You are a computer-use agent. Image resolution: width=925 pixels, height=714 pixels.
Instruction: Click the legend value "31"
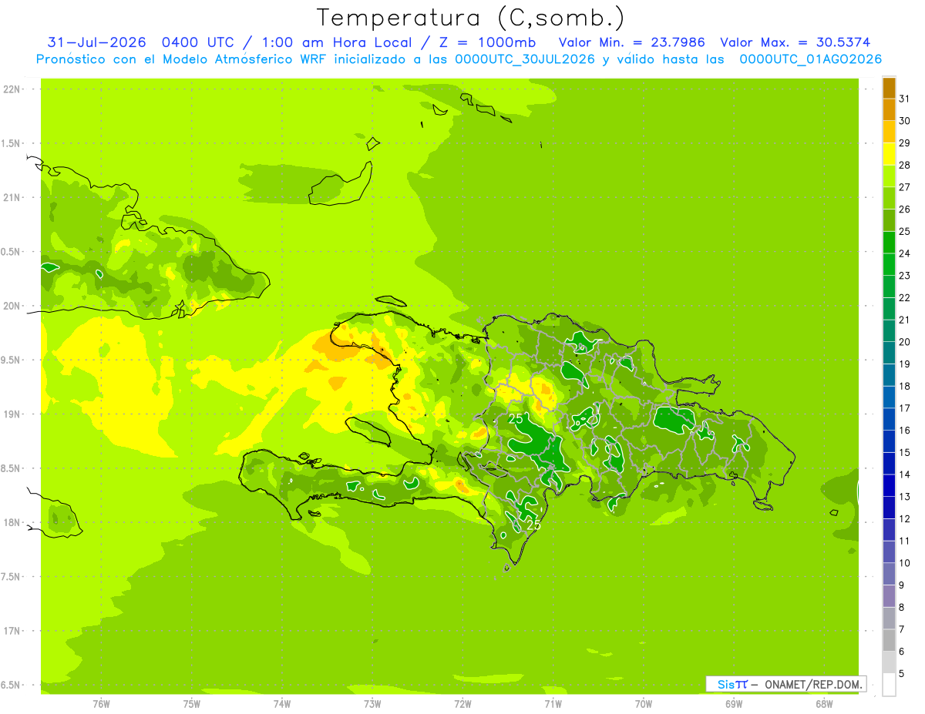tap(904, 99)
